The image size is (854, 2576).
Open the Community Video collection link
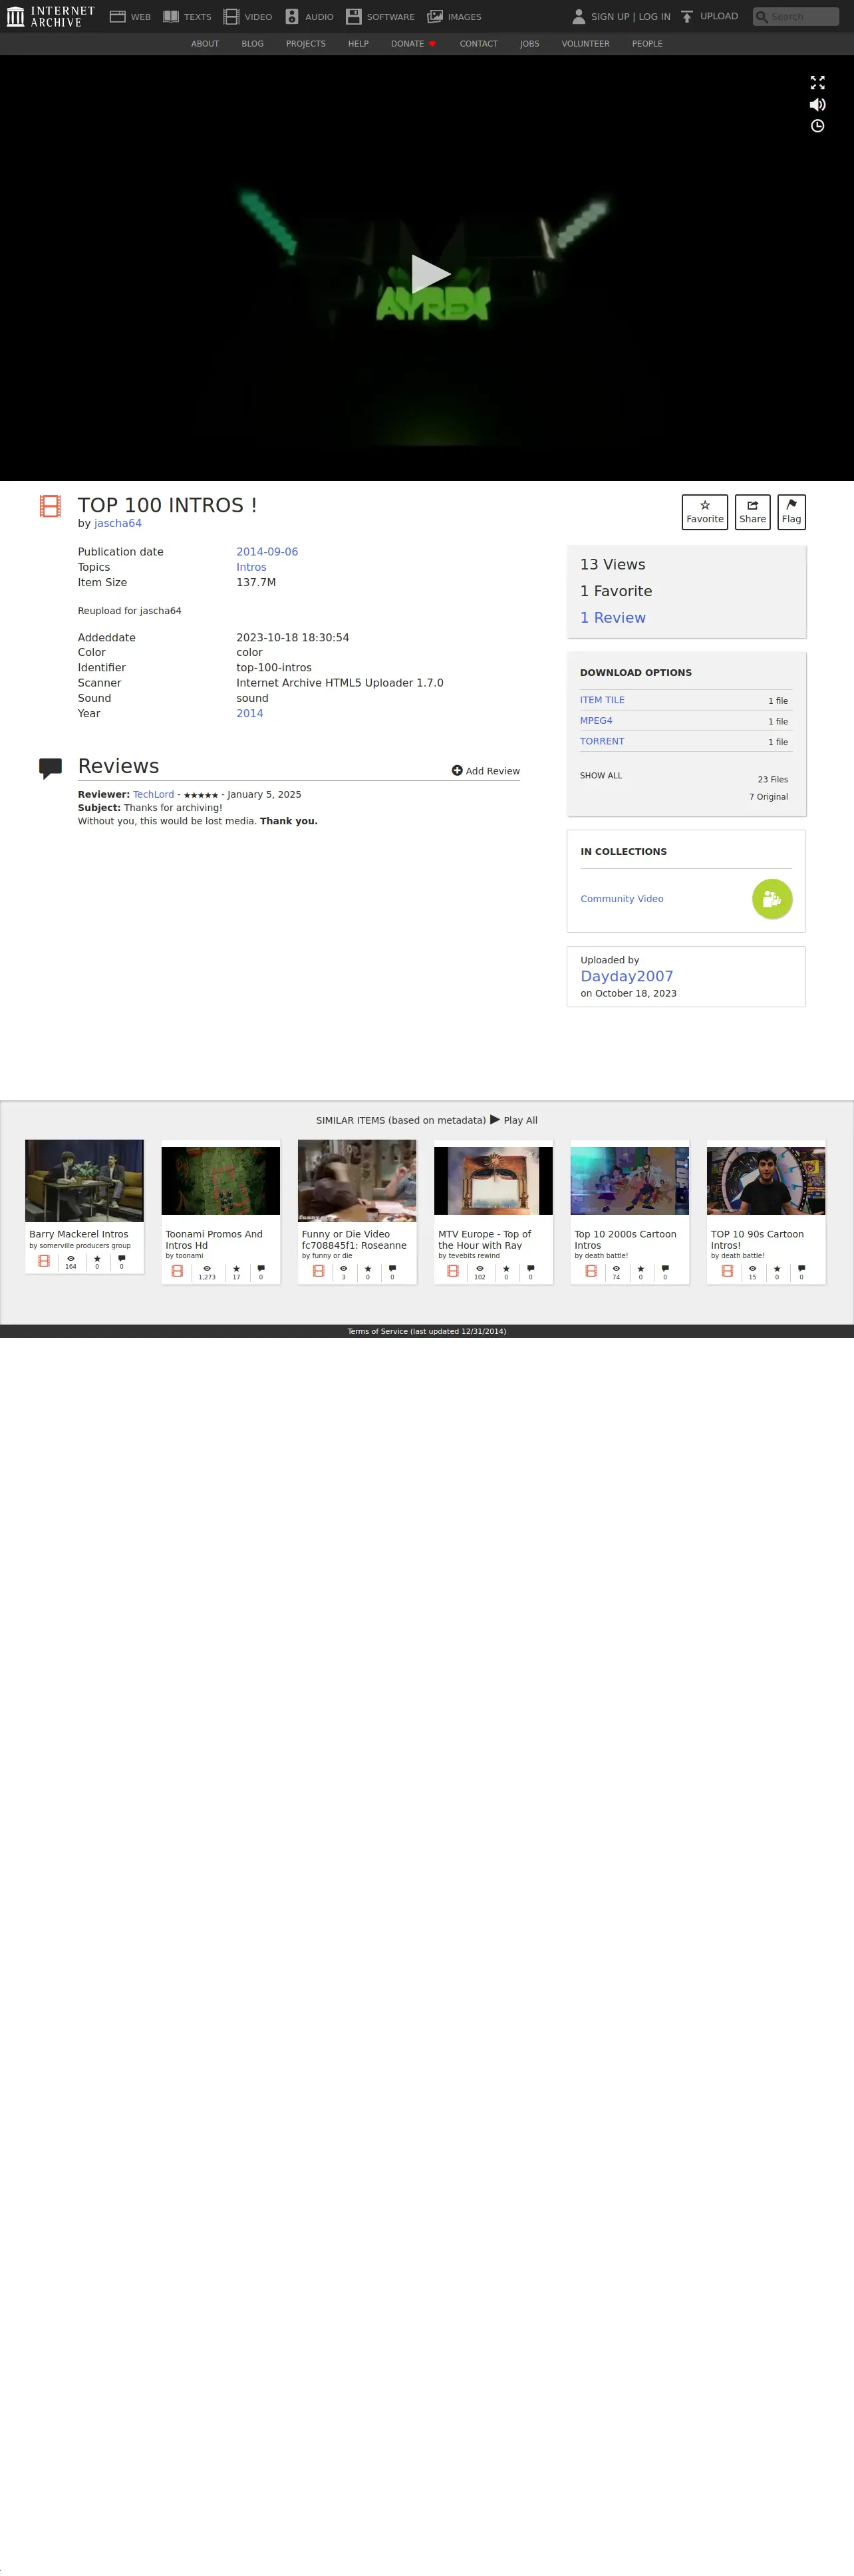[622, 899]
